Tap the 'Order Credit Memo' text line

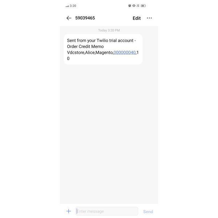tap(85, 47)
